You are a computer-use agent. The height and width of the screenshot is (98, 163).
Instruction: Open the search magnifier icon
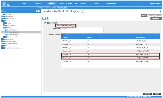[x=125, y=4]
